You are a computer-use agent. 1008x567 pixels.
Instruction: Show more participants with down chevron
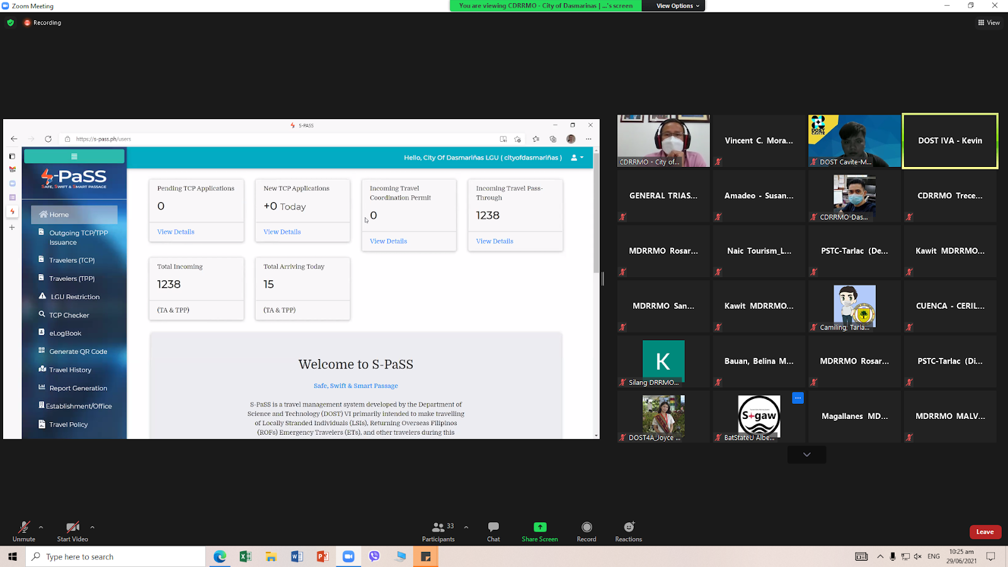tap(806, 454)
